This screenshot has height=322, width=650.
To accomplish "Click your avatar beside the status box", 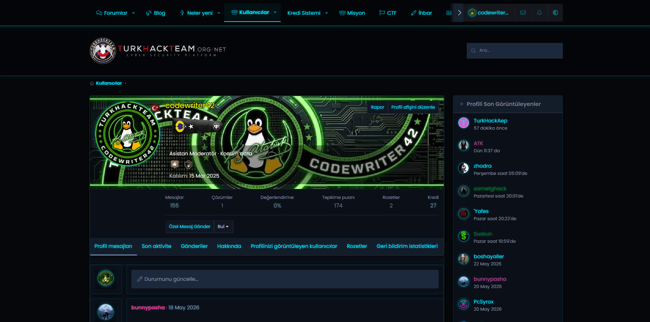I will click(106, 278).
